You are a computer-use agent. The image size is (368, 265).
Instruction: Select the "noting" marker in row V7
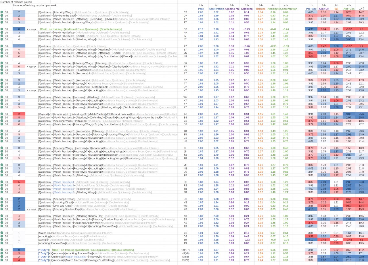pos(31,90)
